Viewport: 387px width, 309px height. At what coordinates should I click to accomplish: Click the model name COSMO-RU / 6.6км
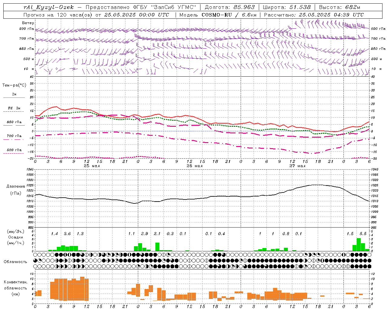(229, 15)
